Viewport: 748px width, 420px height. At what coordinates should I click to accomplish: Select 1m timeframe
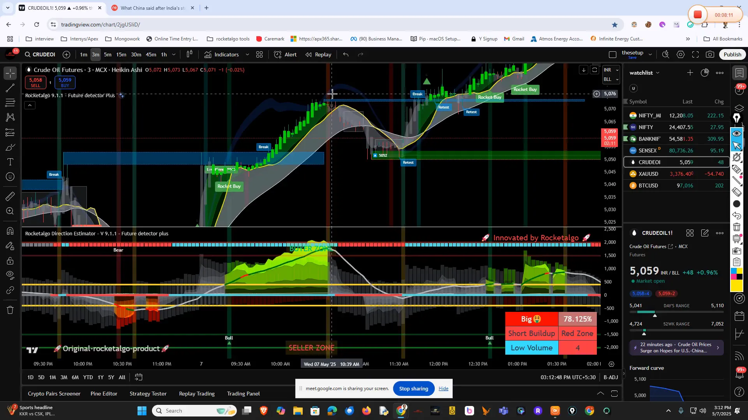tap(83, 54)
